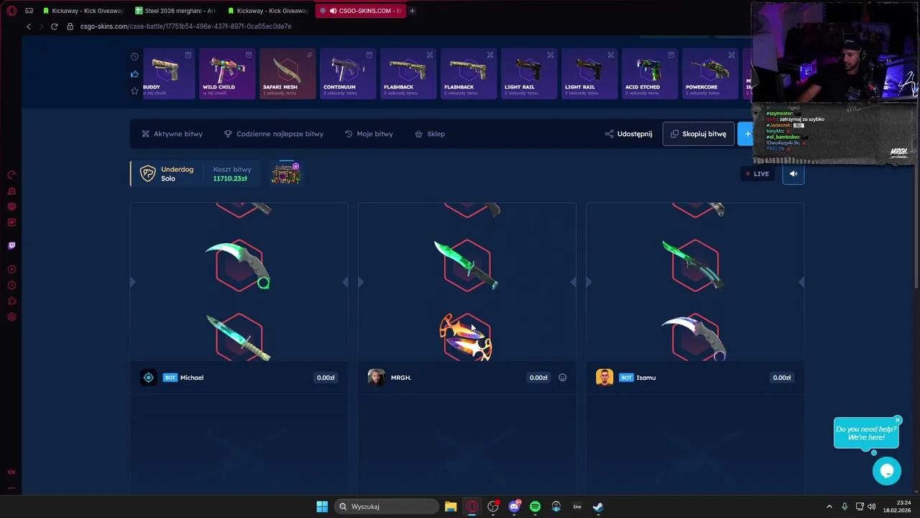This screenshot has width=920, height=518.
Task: Go back with the browser back arrow
Action: click(x=29, y=27)
